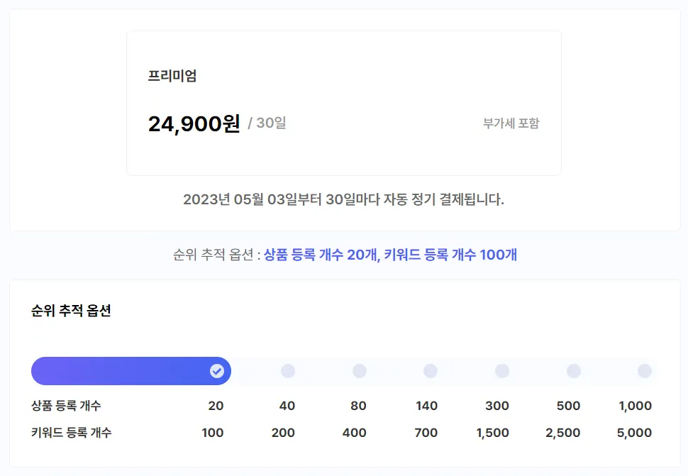This screenshot has width=688, height=476.
Task: Click the 자동 정기 결제 notice text
Action: (343, 199)
